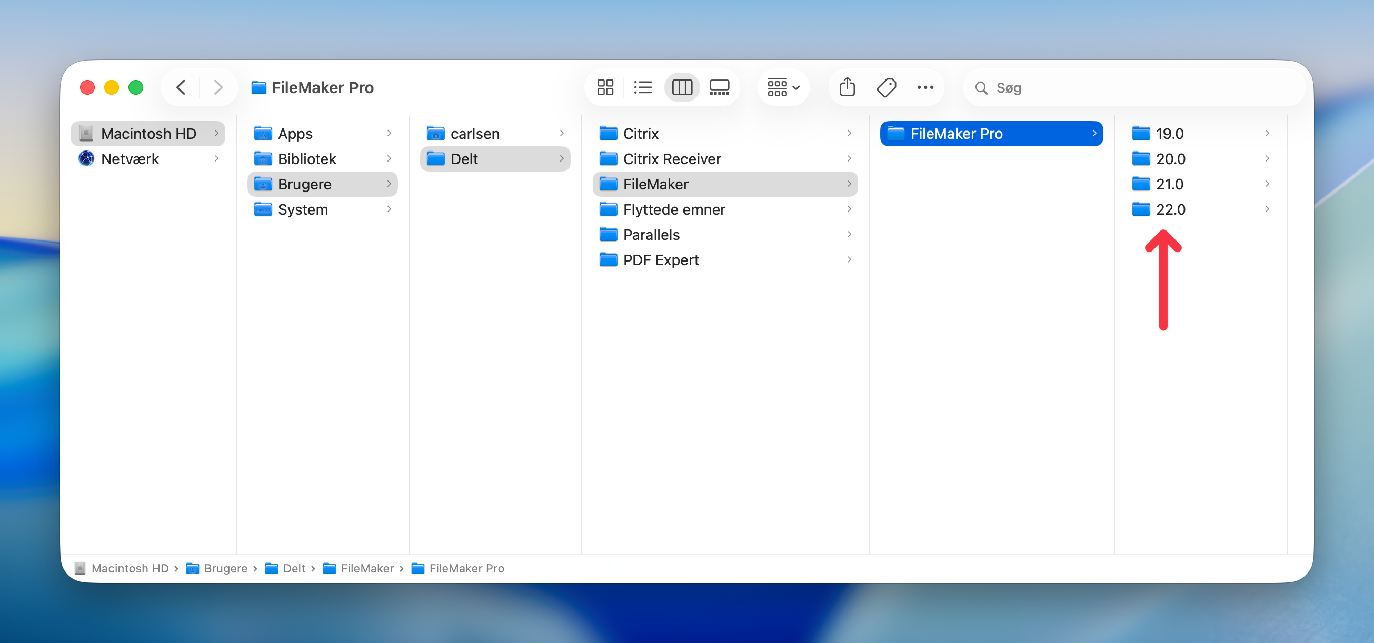The height and width of the screenshot is (643, 1374).
Task: Click the PDF Expert folder icon
Action: coord(609,259)
